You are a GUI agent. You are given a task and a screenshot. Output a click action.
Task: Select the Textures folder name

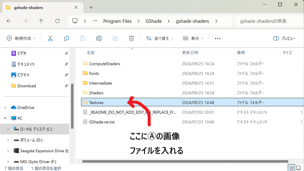96,103
